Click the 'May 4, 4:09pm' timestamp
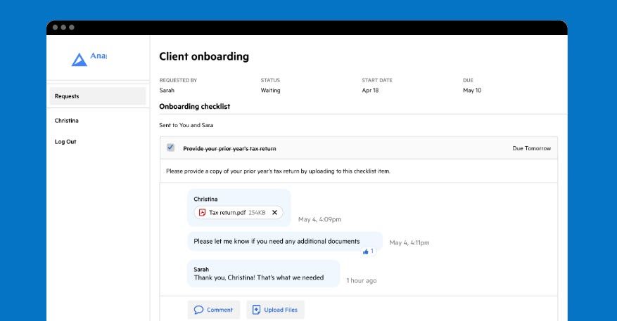 tap(319, 219)
